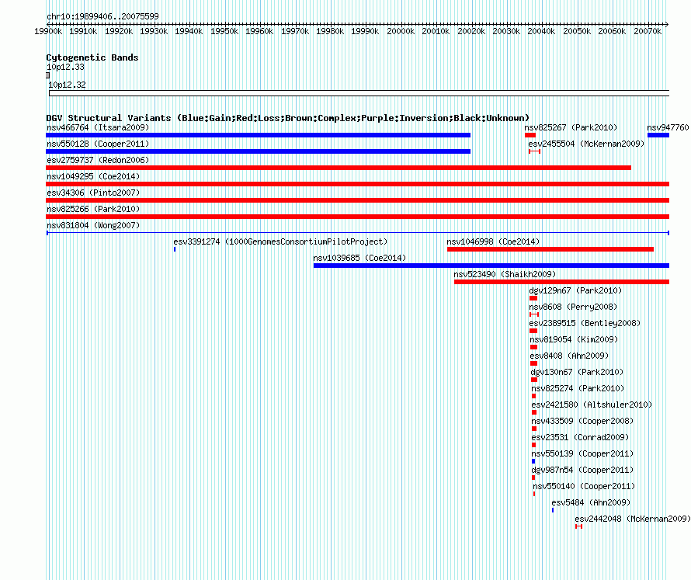Click the red bar under esv2759737
Image resolution: width=691 pixels, height=580 pixels.
pos(339,168)
